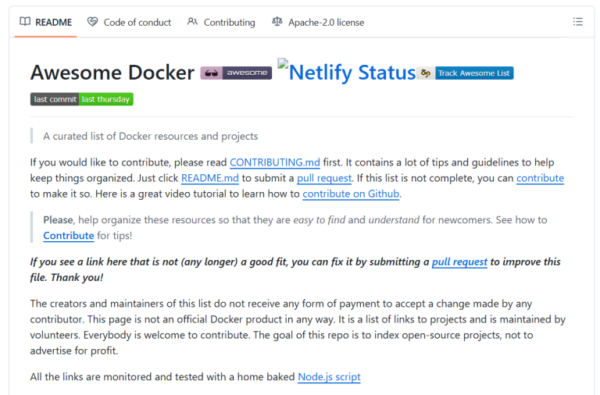The width and height of the screenshot is (600, 395).
Task: Open the README.md link
Action: coord(209,178)
